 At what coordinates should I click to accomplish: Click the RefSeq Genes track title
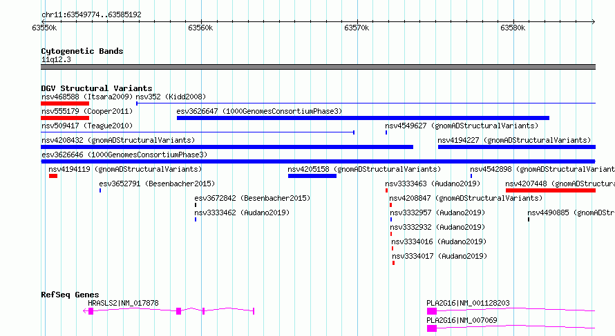pyautogui.click(x=70, y=295)
